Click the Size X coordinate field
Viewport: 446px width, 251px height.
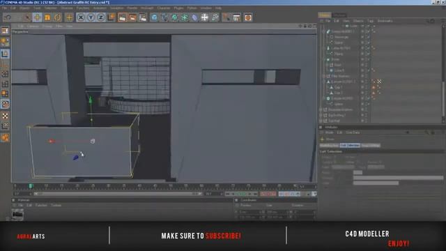(x=277, y=212)
